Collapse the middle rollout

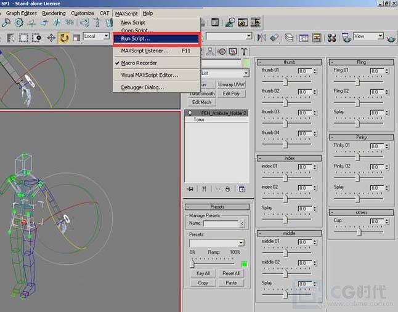point(289,233)
